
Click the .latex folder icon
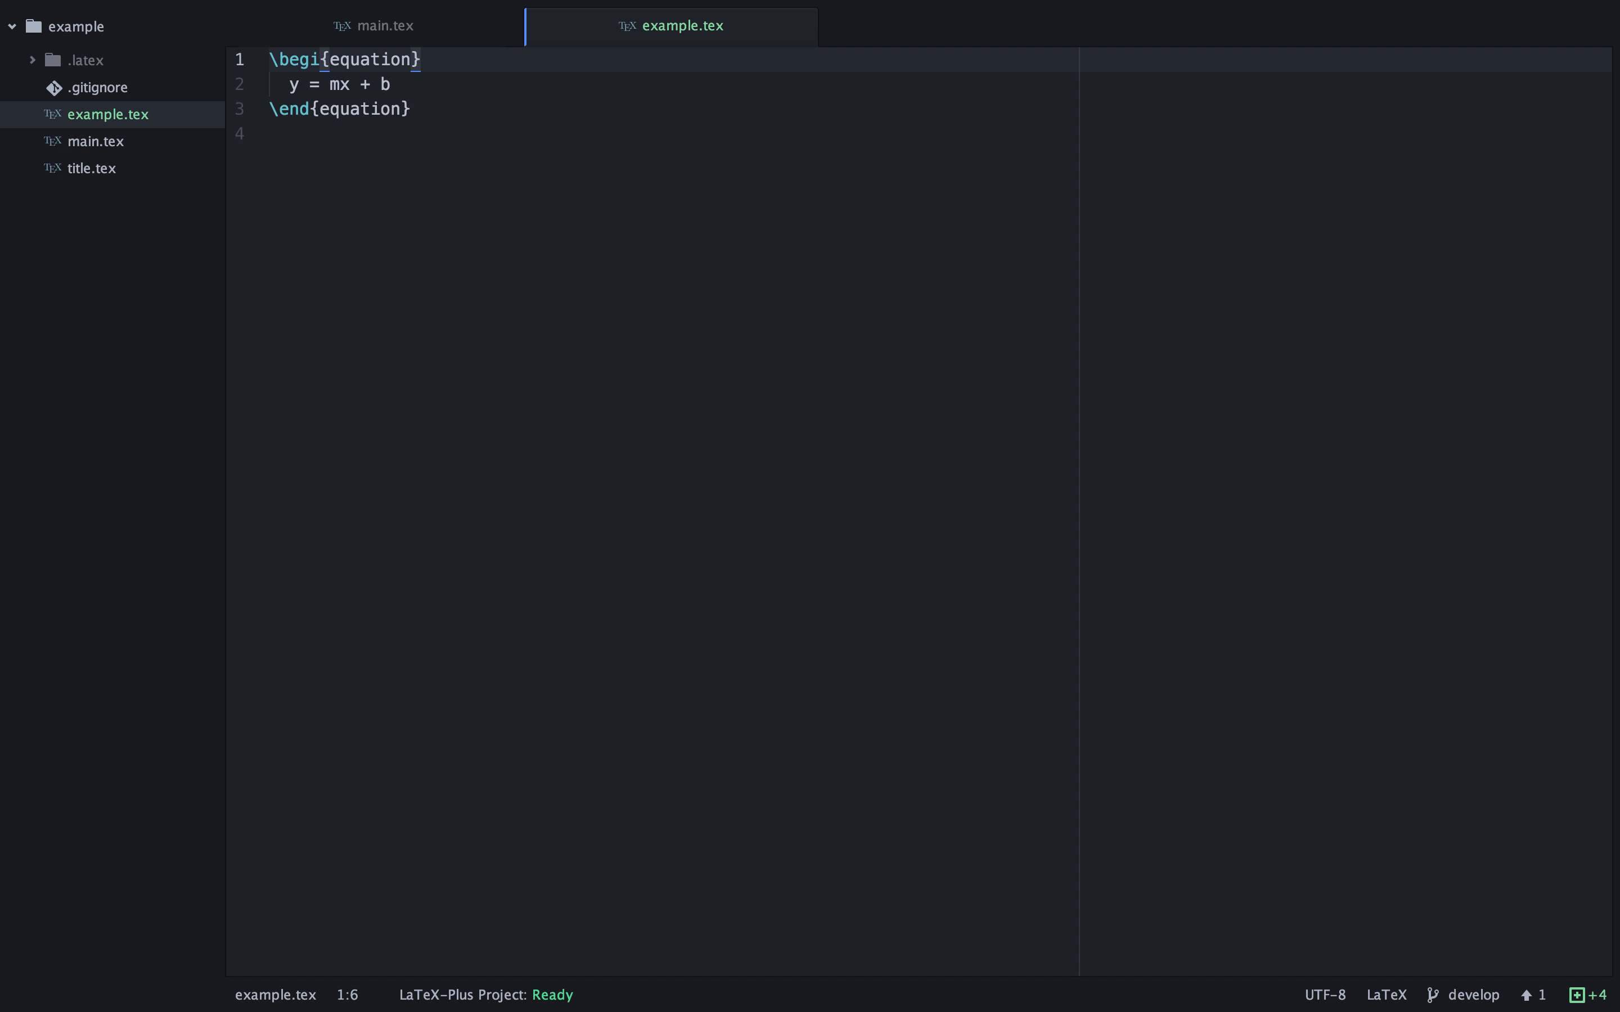tap(53, 60)
